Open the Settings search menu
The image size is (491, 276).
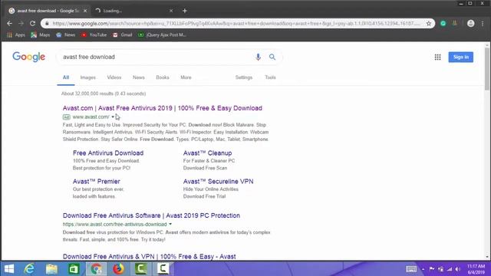[244, 77]
